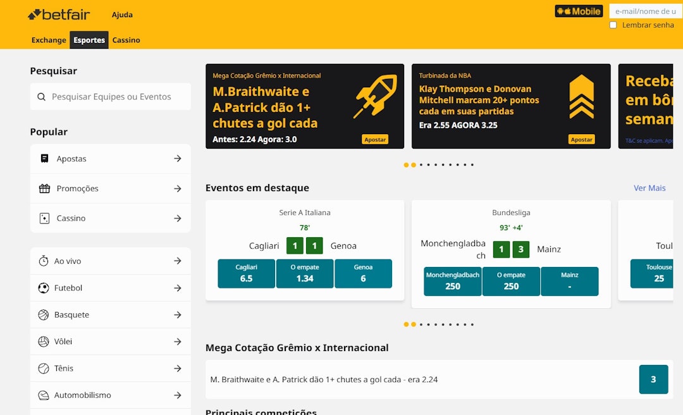Click Apostar on Braithwaite banner
This screenshot has height=415, width=683.
(375, 140)
